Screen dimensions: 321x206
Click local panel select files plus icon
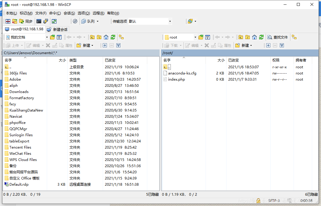pyautogui.click(x=105, y=45)
